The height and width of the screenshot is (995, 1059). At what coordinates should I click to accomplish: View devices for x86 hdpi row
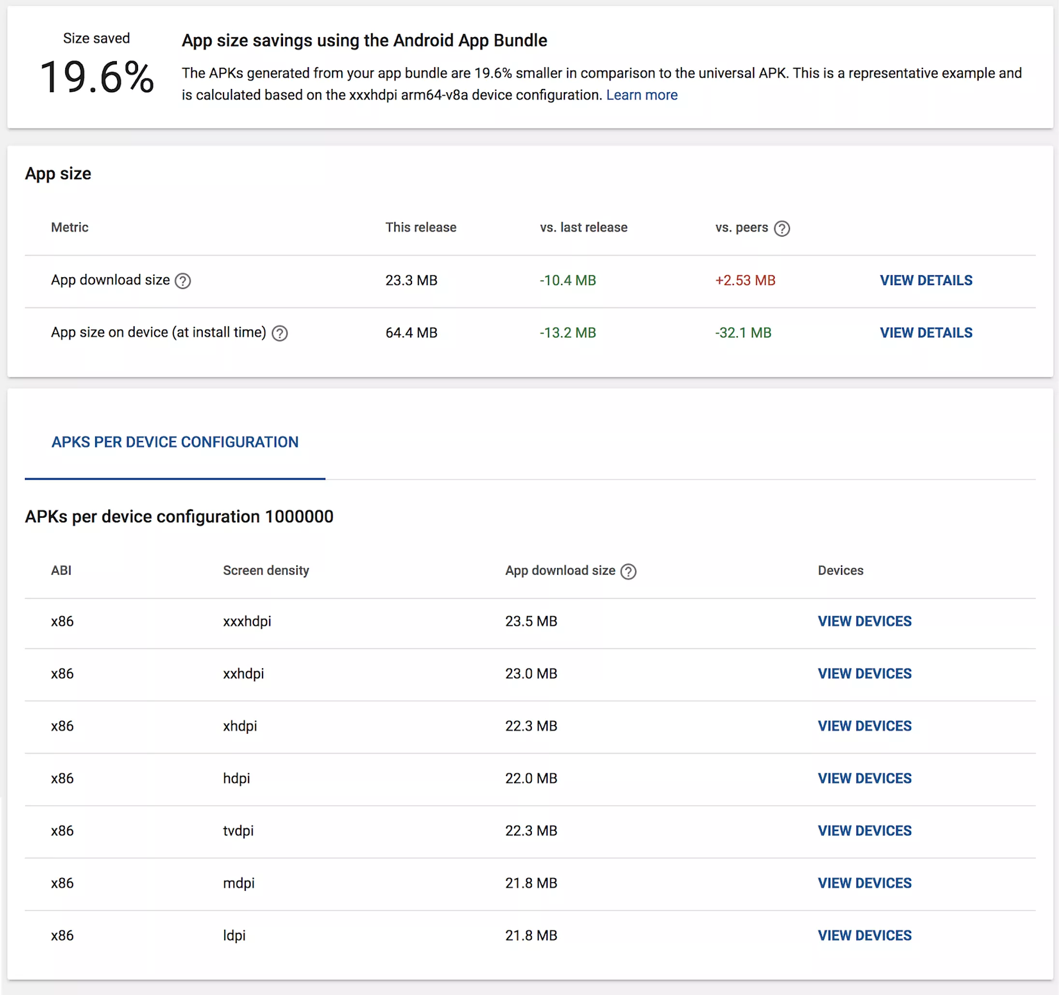(x=864, y=778)
